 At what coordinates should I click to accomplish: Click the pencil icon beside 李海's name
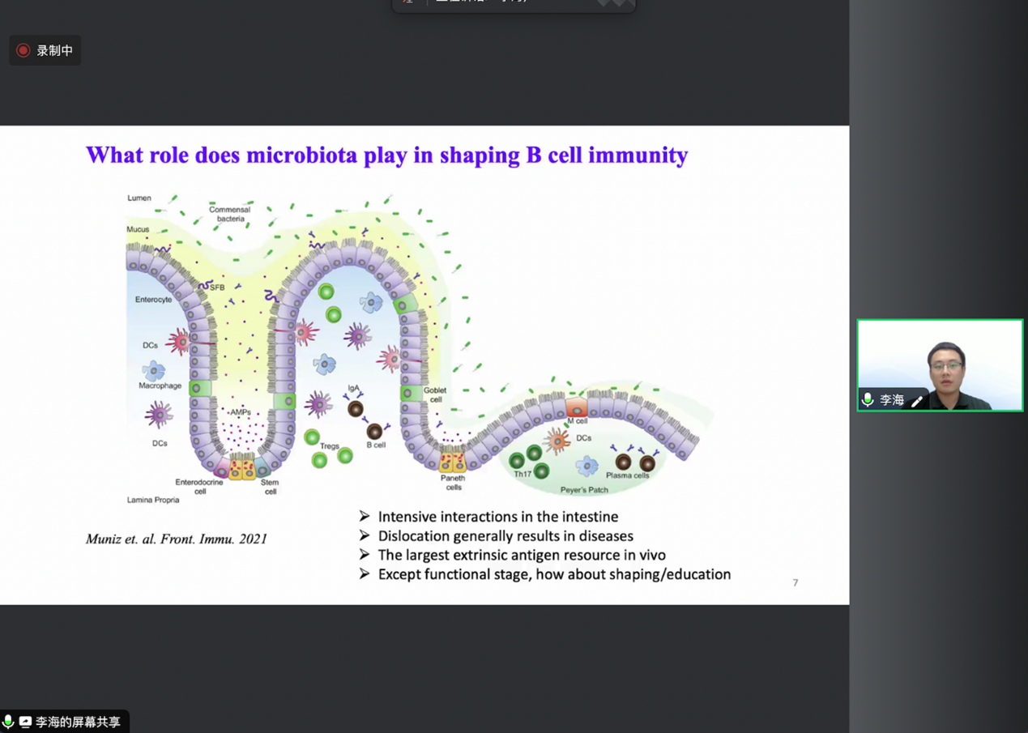tap(917, 400)
